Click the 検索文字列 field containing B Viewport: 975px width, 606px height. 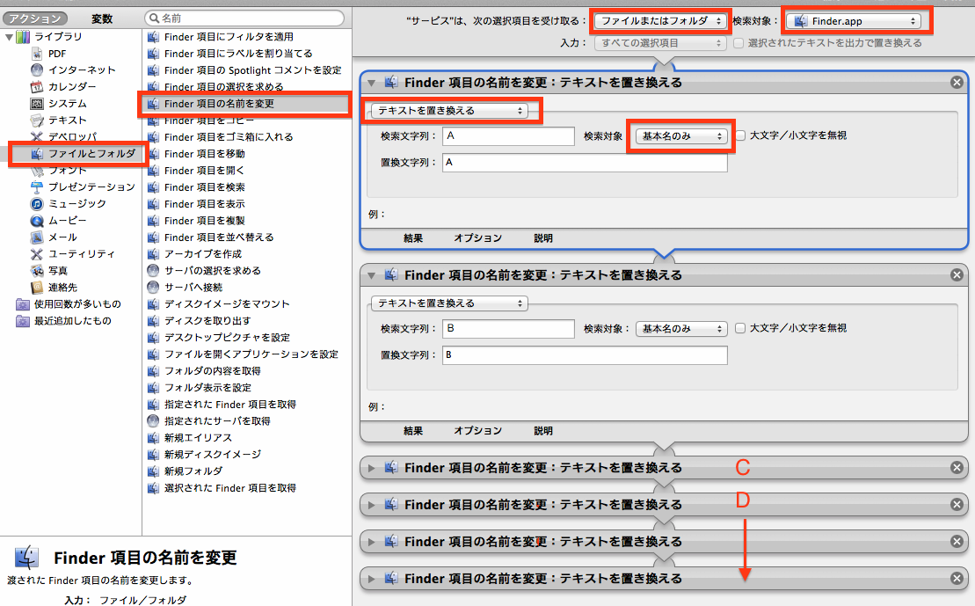(x=509, y=329)
